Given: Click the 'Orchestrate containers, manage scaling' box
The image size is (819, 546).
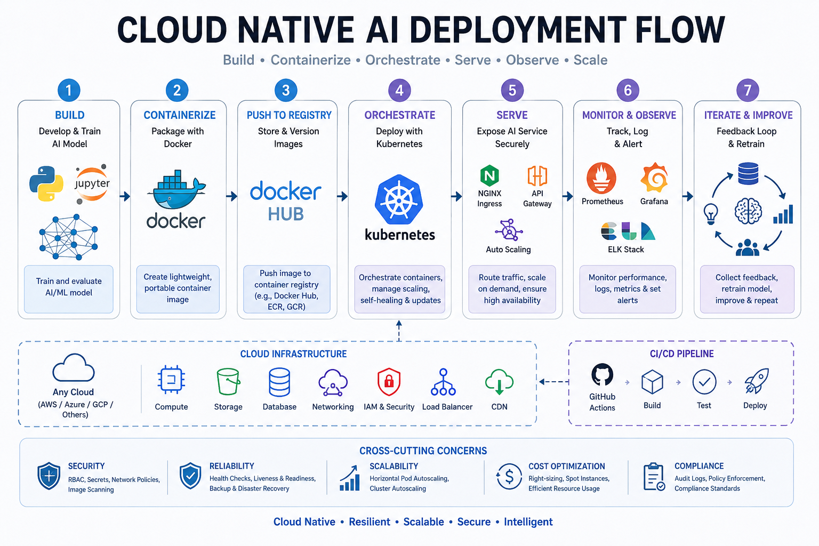Looking at the screenshot, I should [400, 289].
